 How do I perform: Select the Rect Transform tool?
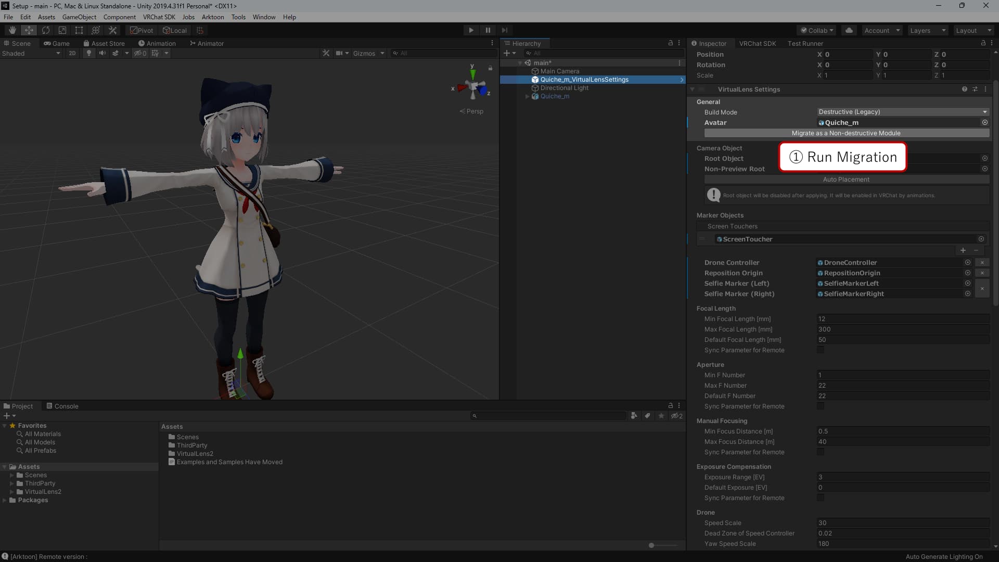pos(79,30)
